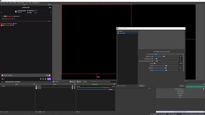Adjust the Key Color Spill Reduction slider
This screenshot has width=205, height=115.
click(x=166, y=61)
